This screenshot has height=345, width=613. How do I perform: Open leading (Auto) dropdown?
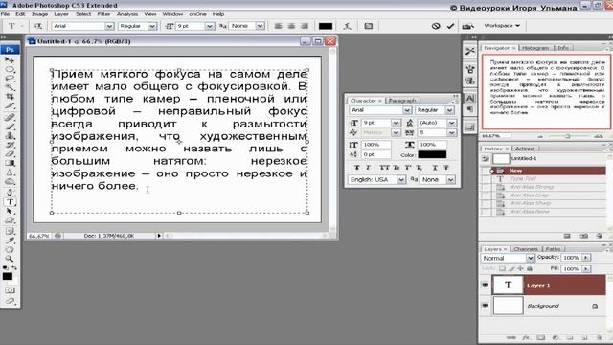(451, 123)
